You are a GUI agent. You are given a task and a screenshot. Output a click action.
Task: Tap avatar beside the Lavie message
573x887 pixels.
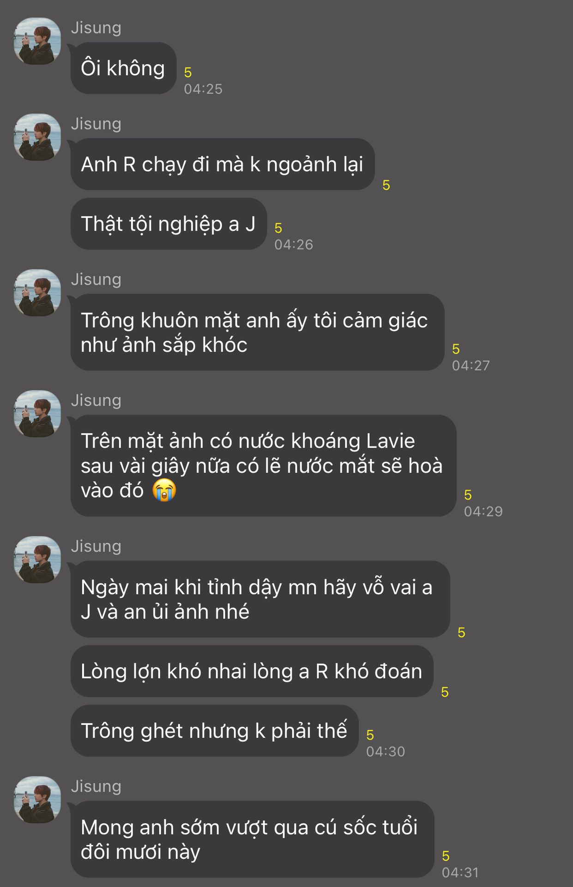pos(37,414)
